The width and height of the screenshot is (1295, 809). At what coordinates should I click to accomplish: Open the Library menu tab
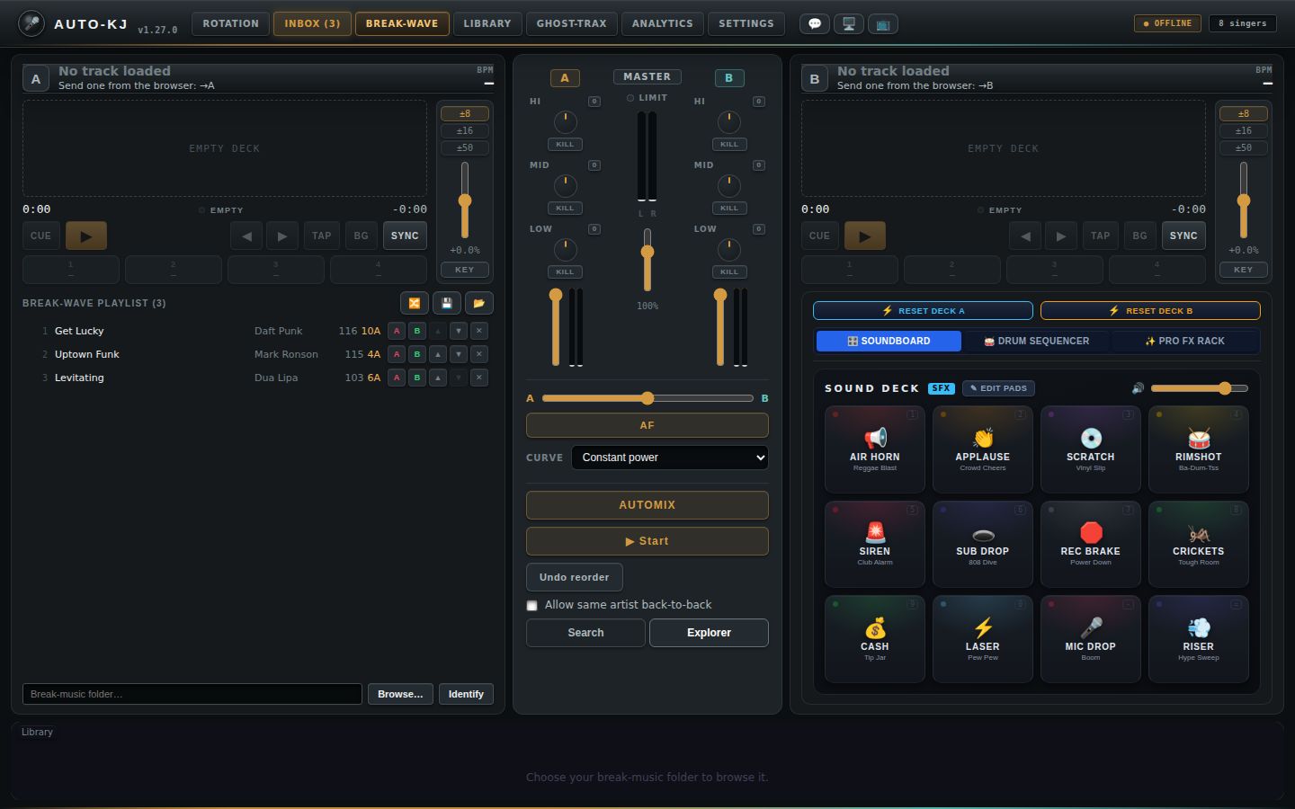tap(487, 23)
